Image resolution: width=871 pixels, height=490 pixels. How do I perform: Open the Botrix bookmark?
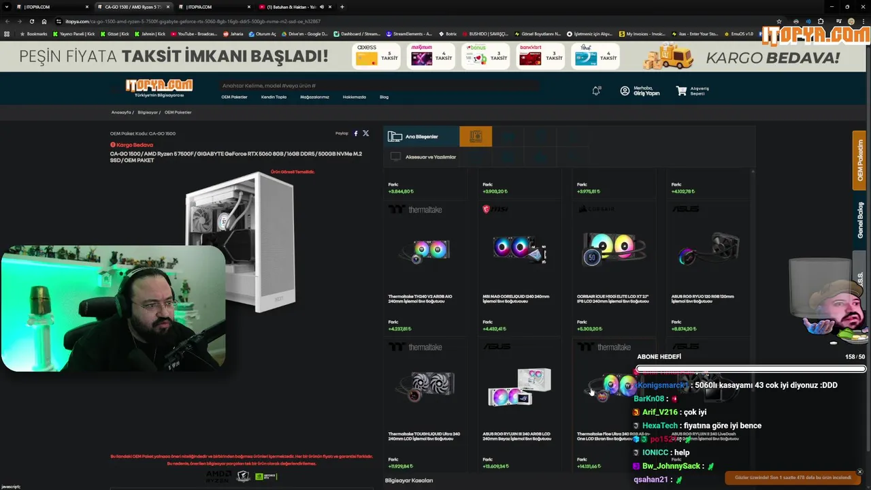click(x=448, y=33)
